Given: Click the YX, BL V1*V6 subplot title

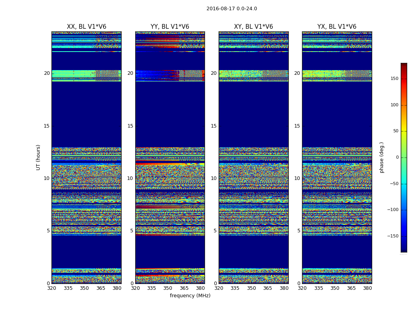Looking at the screenshot, I should 337,27.
